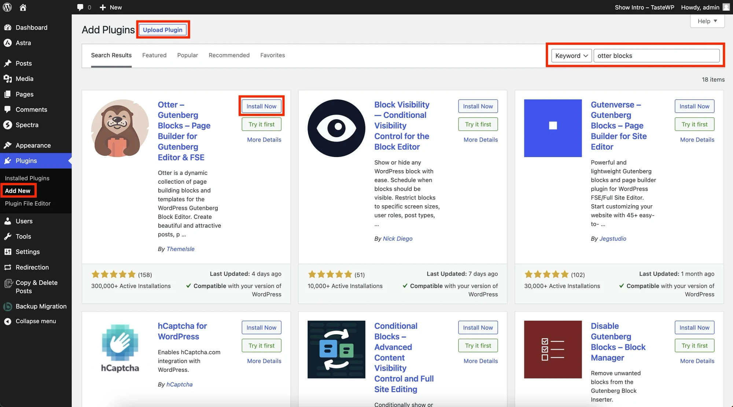Click Collapse menu at sidebar bottom
The width and height of the screenshot is (733, 407).
pyautogui.click(x=36, y=321)
